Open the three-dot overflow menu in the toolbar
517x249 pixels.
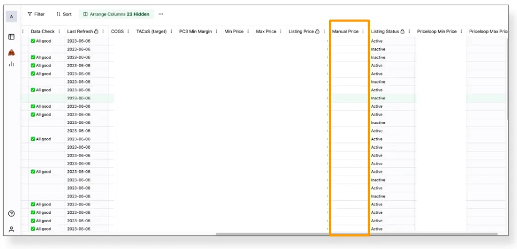click(x=161, y=14)
